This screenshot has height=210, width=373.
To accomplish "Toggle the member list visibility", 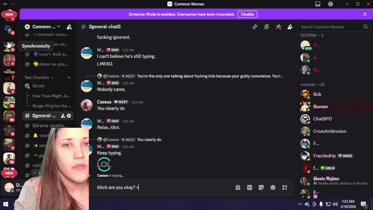I will [x=290, y=27].
